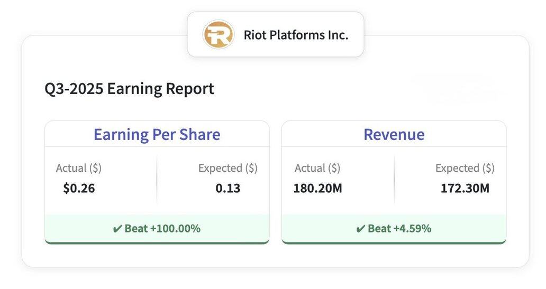Click the Expected ($) label under Earning Per Share
Screen dimensions: 546x289
[228, 168]
